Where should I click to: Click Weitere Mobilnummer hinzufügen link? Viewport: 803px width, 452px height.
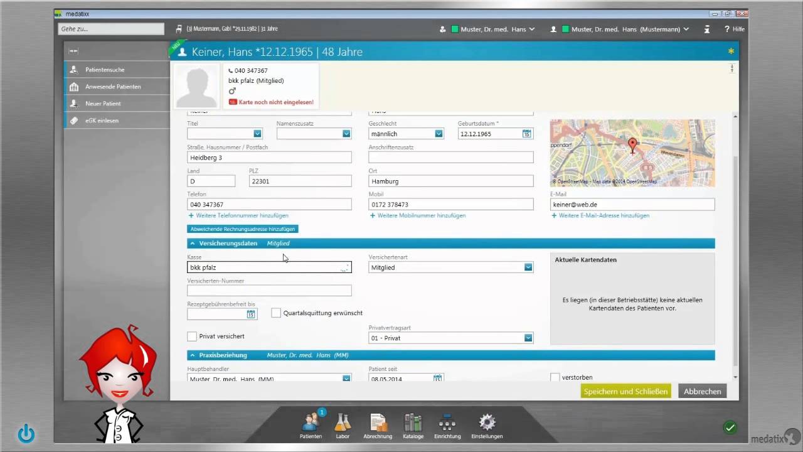[418, 215]
